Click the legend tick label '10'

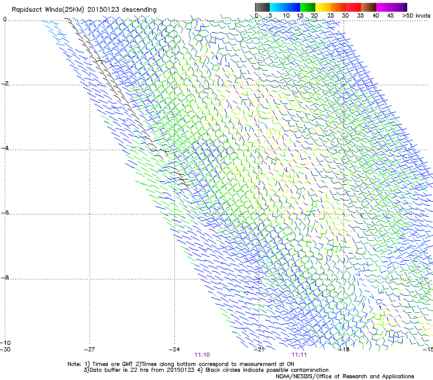point(286,15)
